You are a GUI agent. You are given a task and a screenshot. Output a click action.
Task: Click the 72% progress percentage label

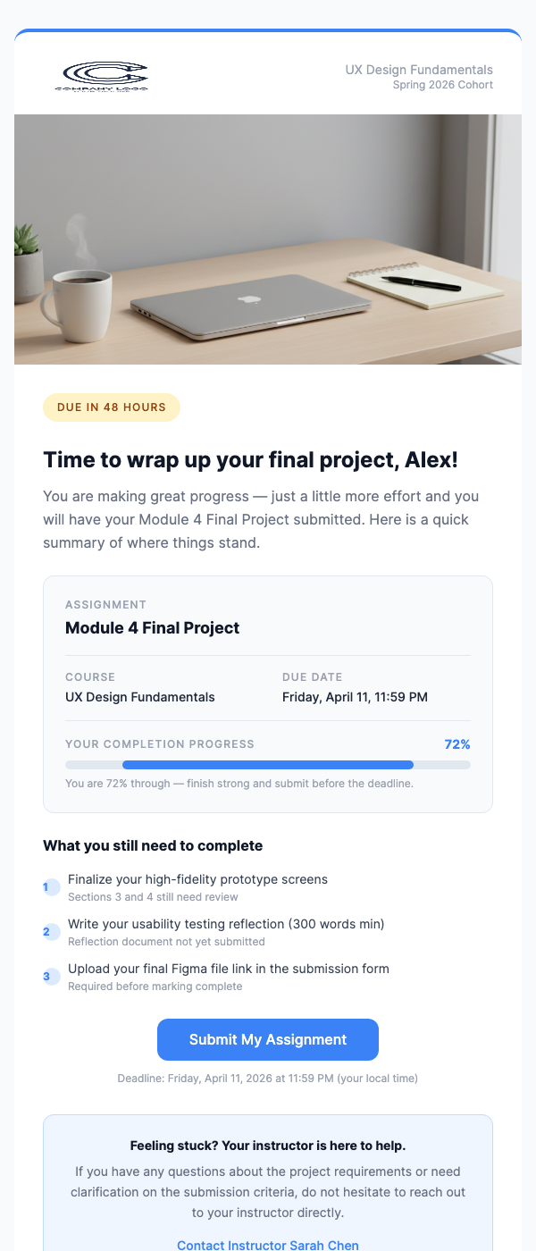[457, 744]
